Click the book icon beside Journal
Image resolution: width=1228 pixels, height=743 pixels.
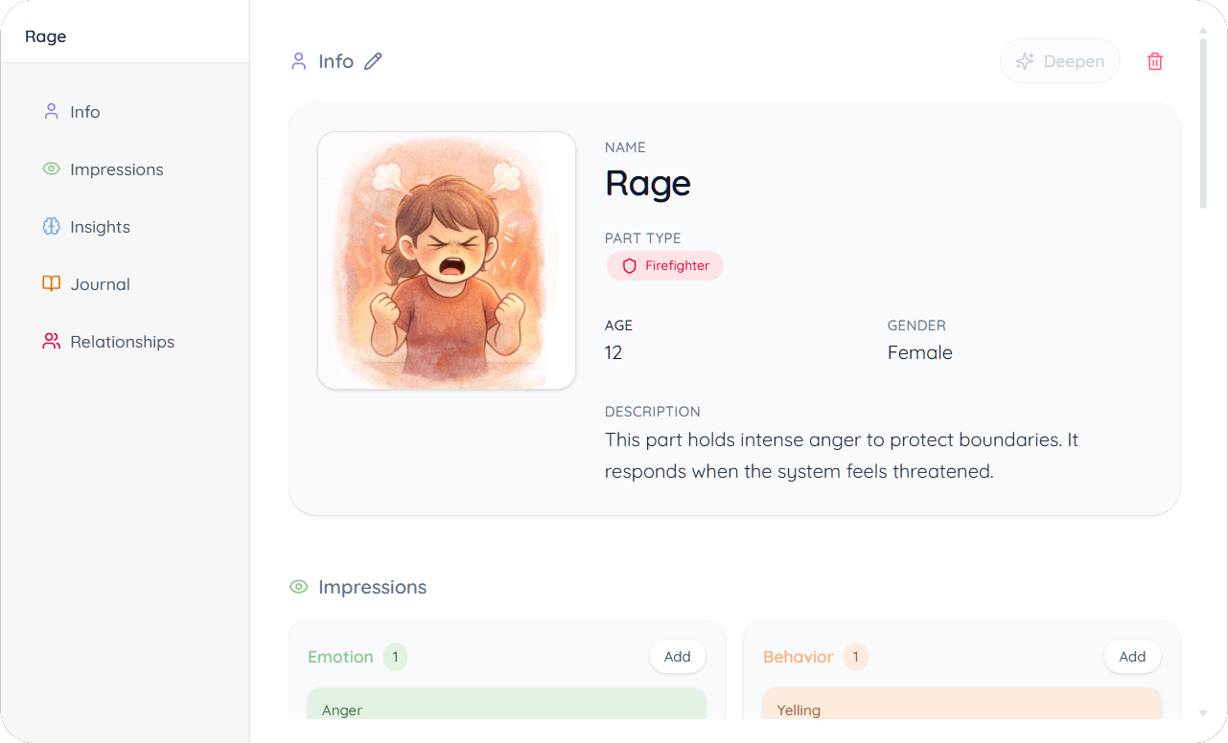click(52, 284)
